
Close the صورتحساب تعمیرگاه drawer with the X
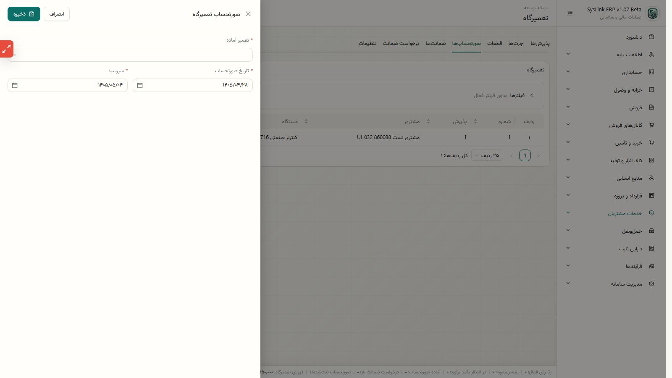coord(248,14)
